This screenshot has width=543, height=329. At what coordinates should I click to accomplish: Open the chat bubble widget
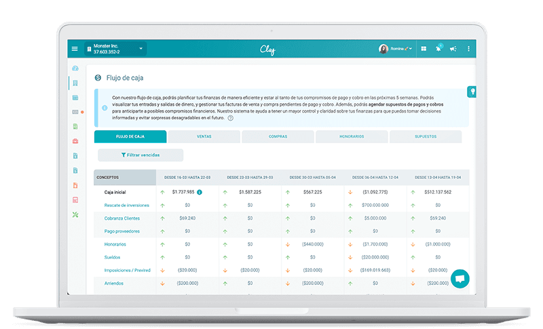click(460, 279)
